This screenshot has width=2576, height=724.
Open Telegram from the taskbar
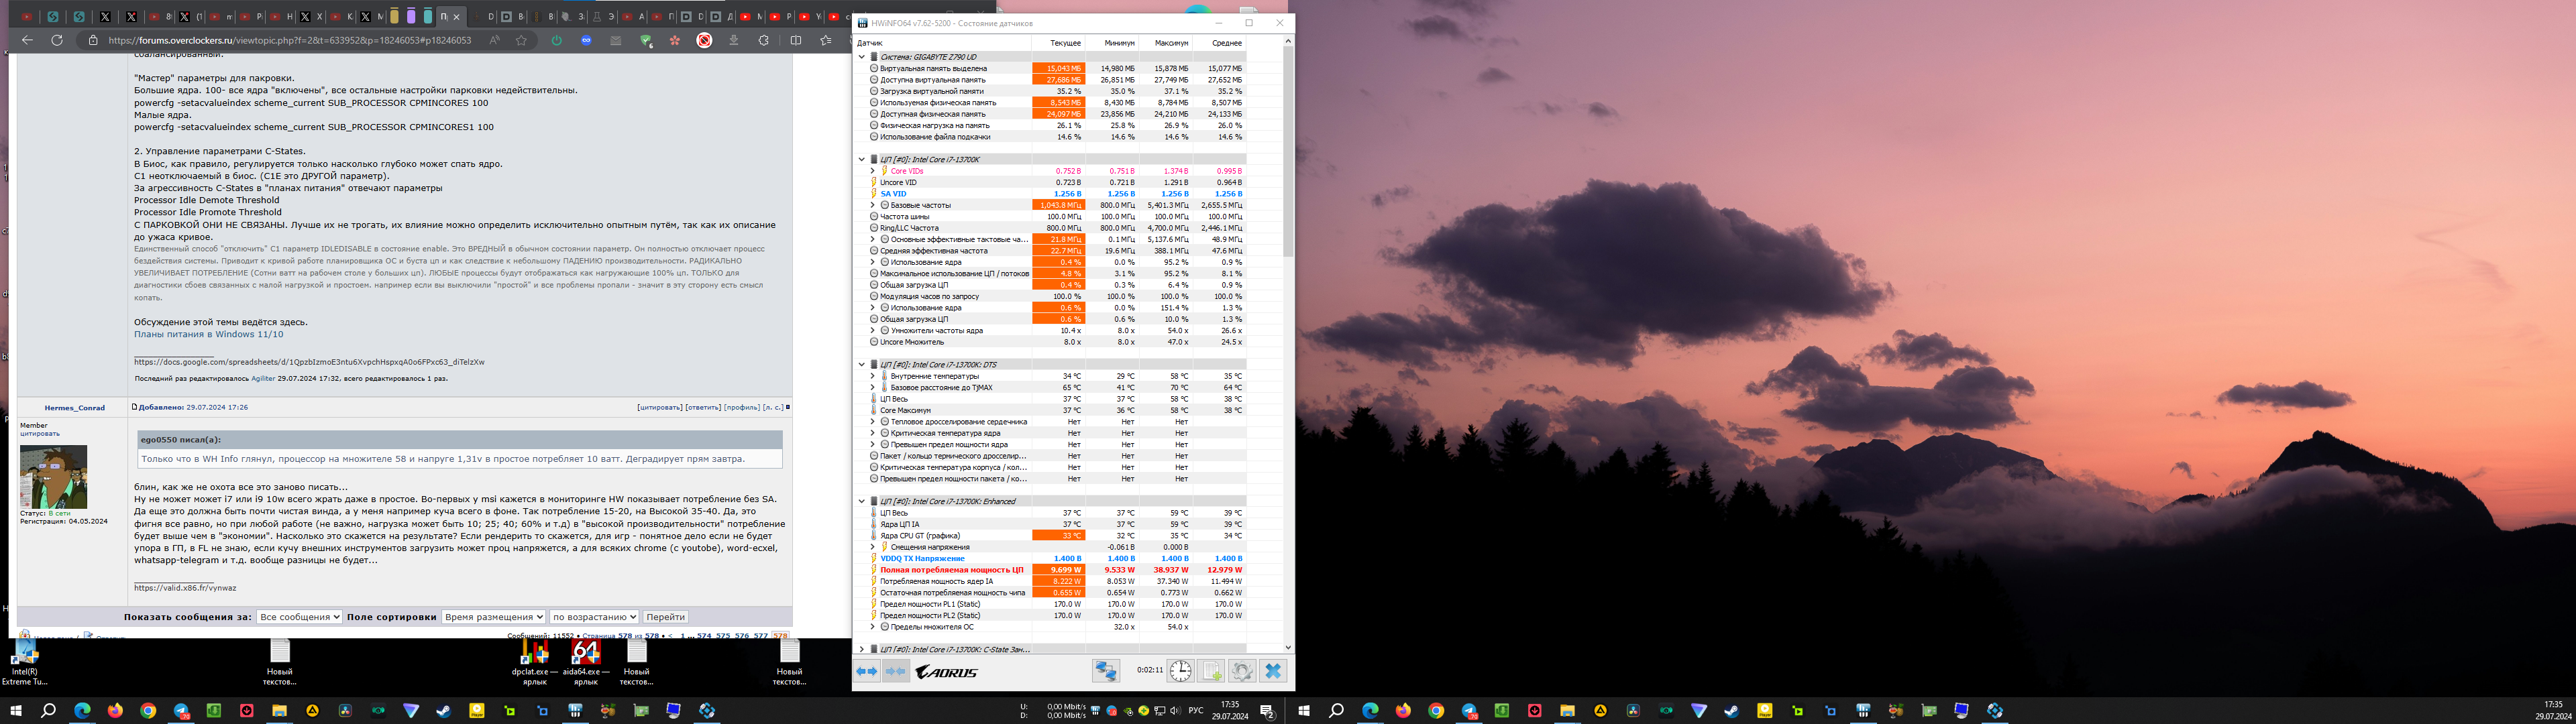click(181, 711)
